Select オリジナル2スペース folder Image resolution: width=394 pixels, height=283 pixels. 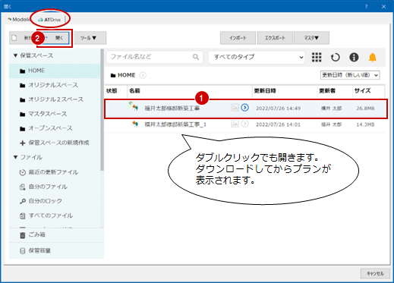pos(55,99)
